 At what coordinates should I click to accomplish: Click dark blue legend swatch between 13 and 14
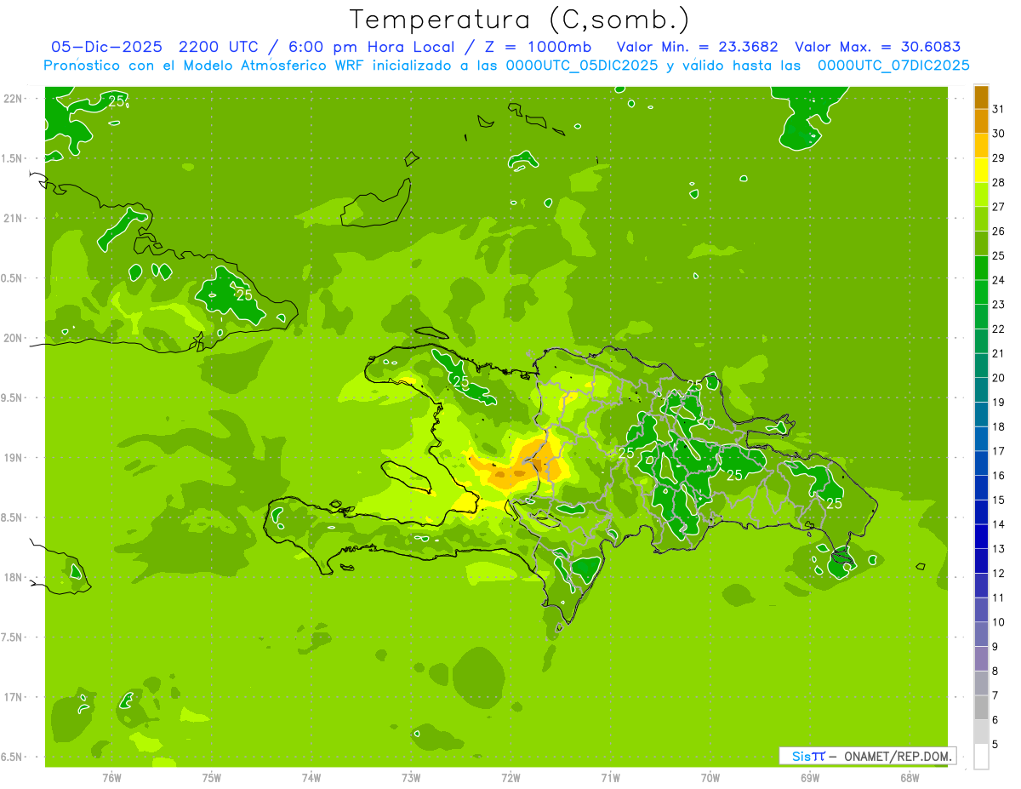tap(981, 537)
